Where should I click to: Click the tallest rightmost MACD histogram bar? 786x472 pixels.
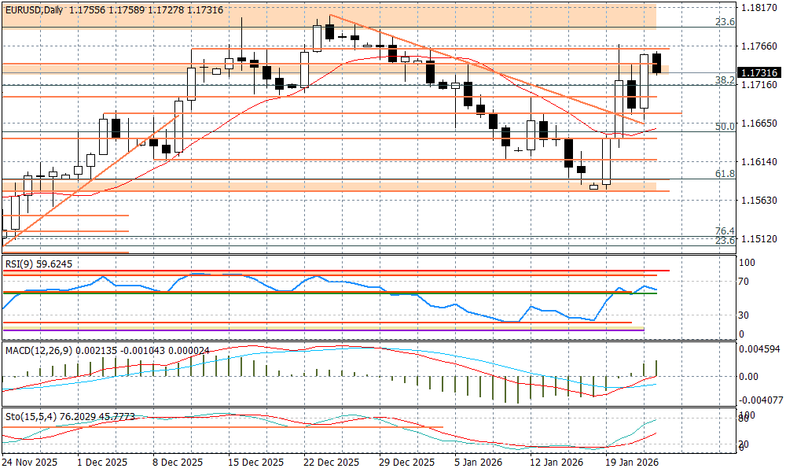657,368
